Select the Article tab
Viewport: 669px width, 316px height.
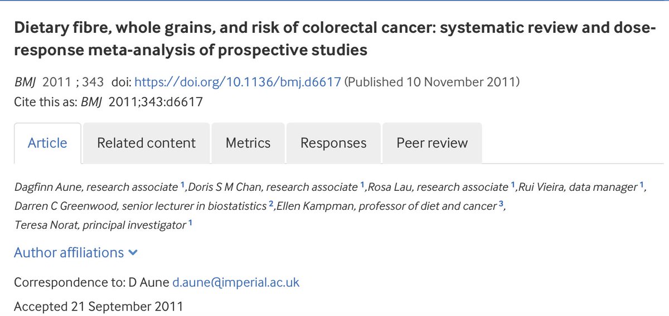click(47, 143)
